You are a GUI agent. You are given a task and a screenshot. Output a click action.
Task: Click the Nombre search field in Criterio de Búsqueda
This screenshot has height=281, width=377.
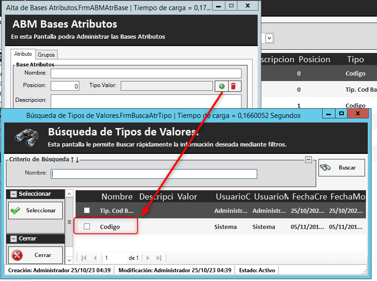(x=153, y=174)
